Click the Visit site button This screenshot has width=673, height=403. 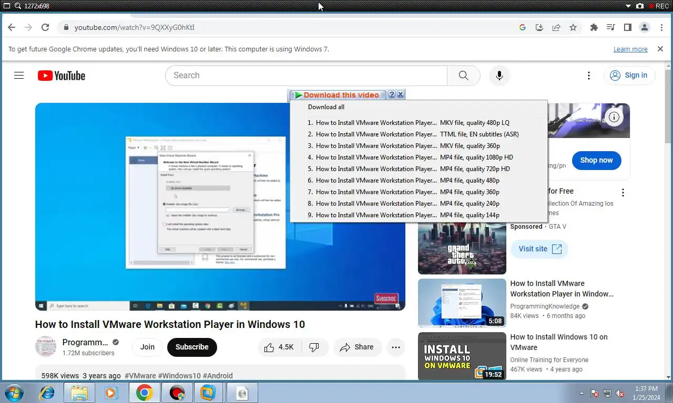(x=539, y=249)
